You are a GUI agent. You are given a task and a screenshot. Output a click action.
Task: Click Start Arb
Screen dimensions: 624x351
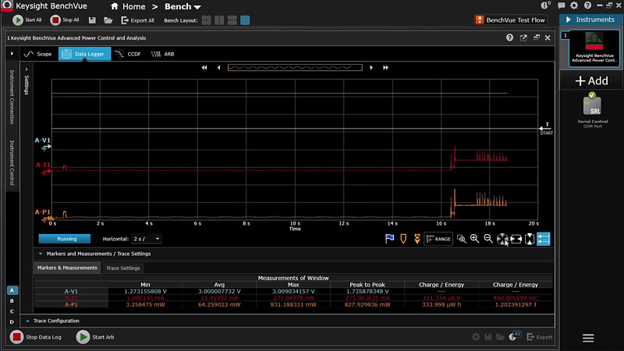(x=95, y=337)
